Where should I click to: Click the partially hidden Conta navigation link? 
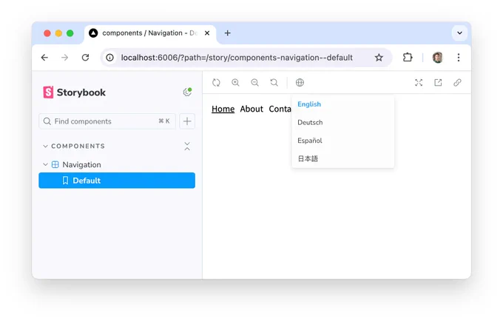click(280, 109)
